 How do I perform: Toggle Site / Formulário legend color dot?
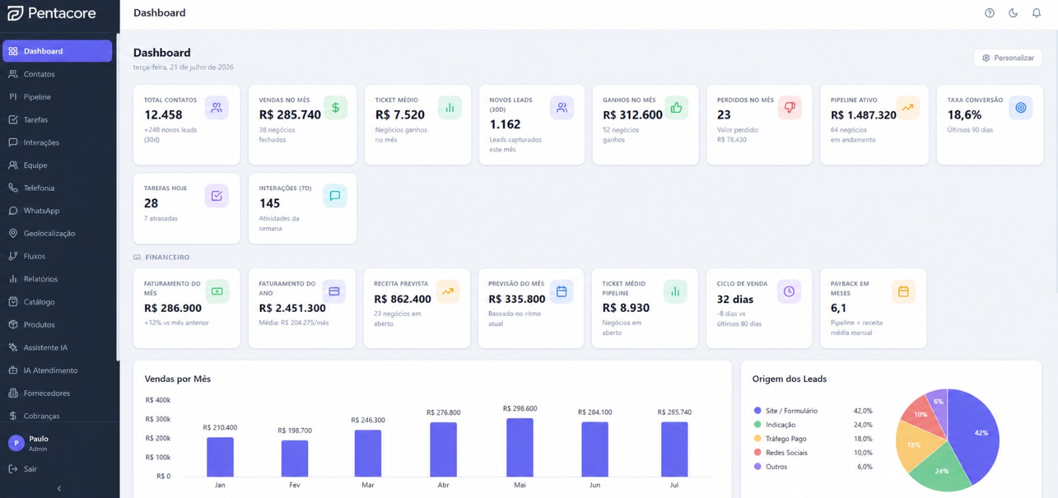758,411
